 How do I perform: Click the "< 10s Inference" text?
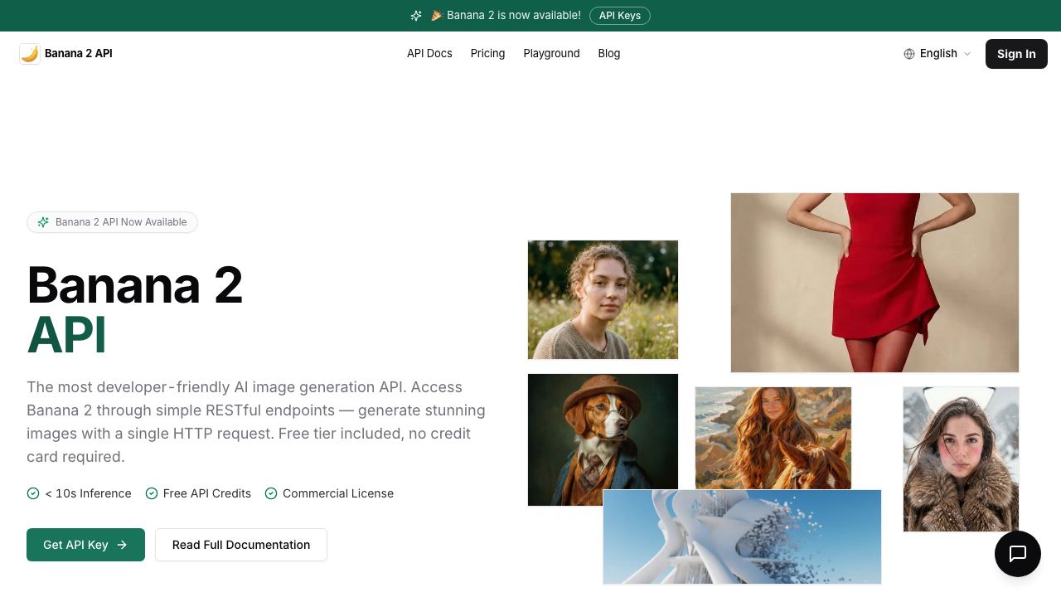pos(88,493)
